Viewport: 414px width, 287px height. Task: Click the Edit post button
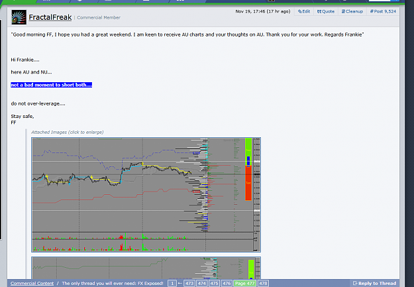pos(304,11)
